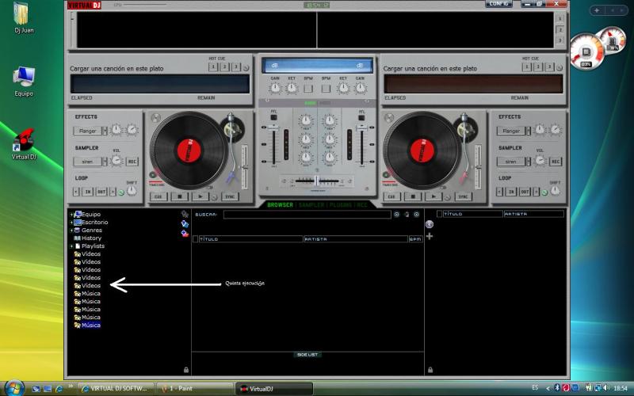Image resolution: width=634 pixels, height=396 pixels.
Task: Click SYNC on the right deck
Action: [464, 196]
